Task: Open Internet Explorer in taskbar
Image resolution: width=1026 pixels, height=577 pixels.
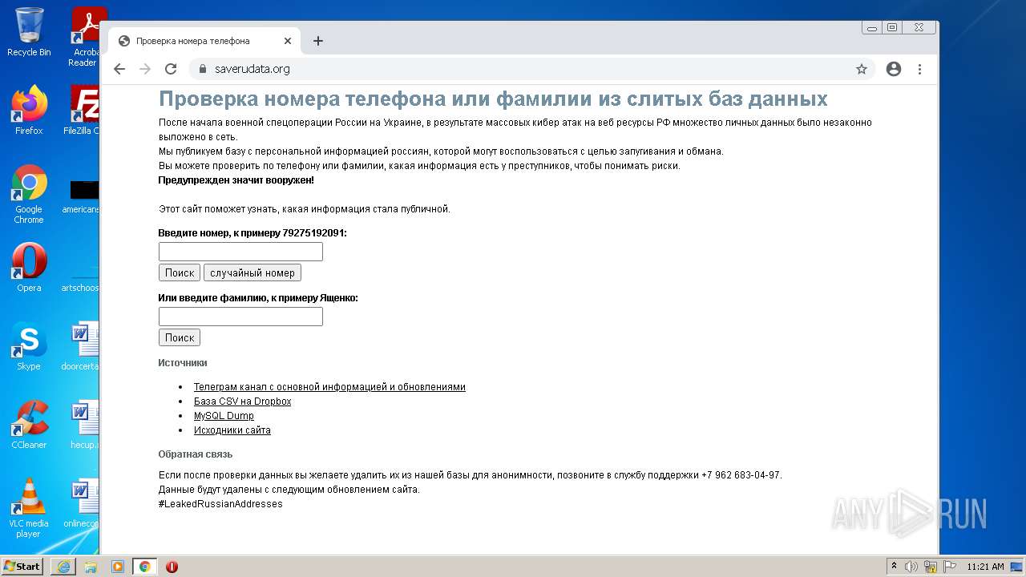Action: (x=63, y=567)
